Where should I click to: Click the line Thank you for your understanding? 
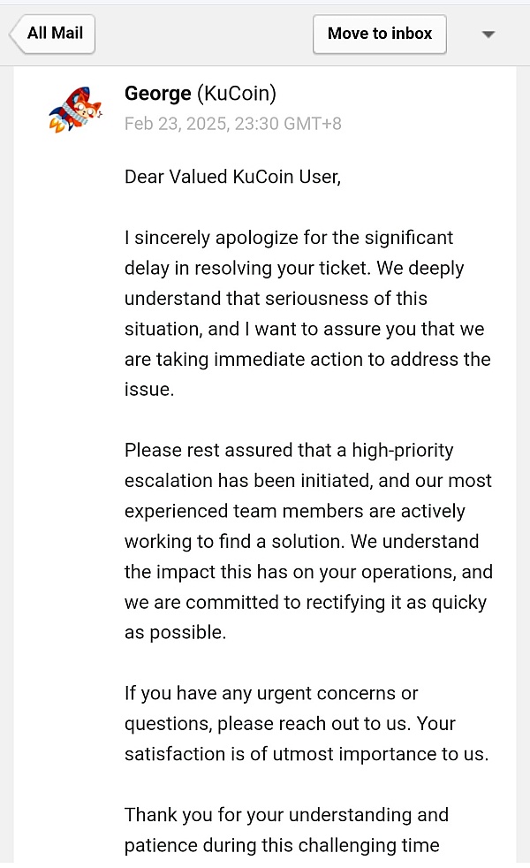[x=286, y=815]
